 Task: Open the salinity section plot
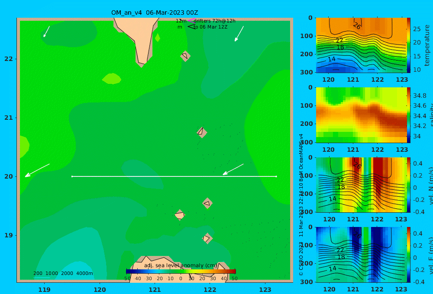[361, 115]
